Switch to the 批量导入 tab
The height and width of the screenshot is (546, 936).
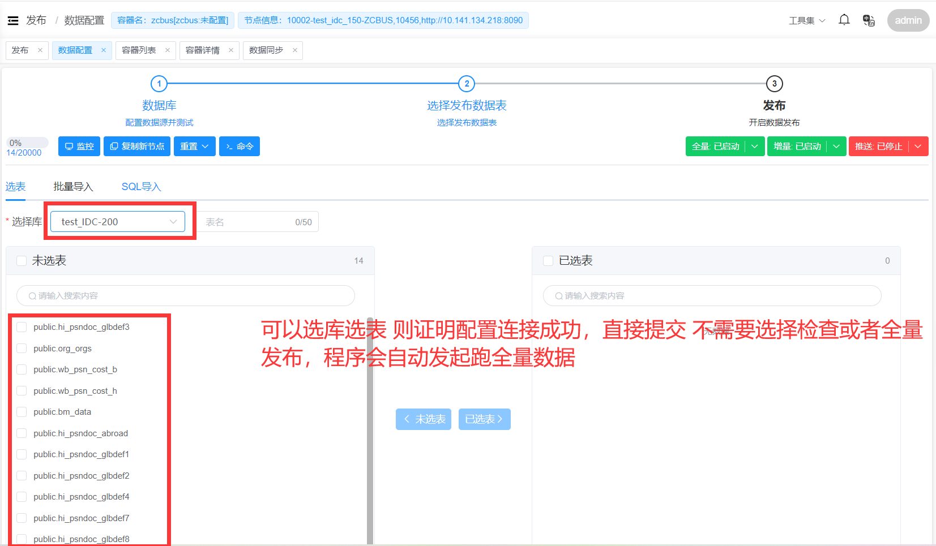click(x=73, y=187)
